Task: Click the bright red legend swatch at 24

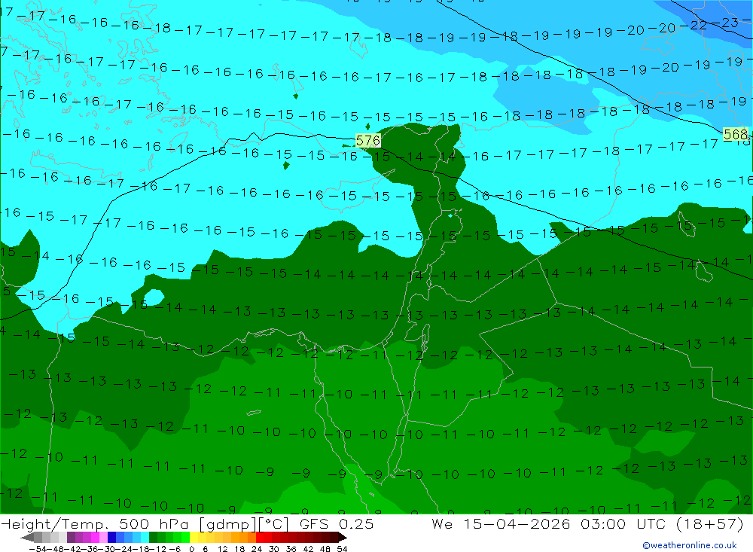Action: 260,537
